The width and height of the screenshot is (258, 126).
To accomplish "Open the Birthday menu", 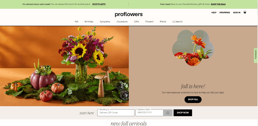I will pos(89,22).
